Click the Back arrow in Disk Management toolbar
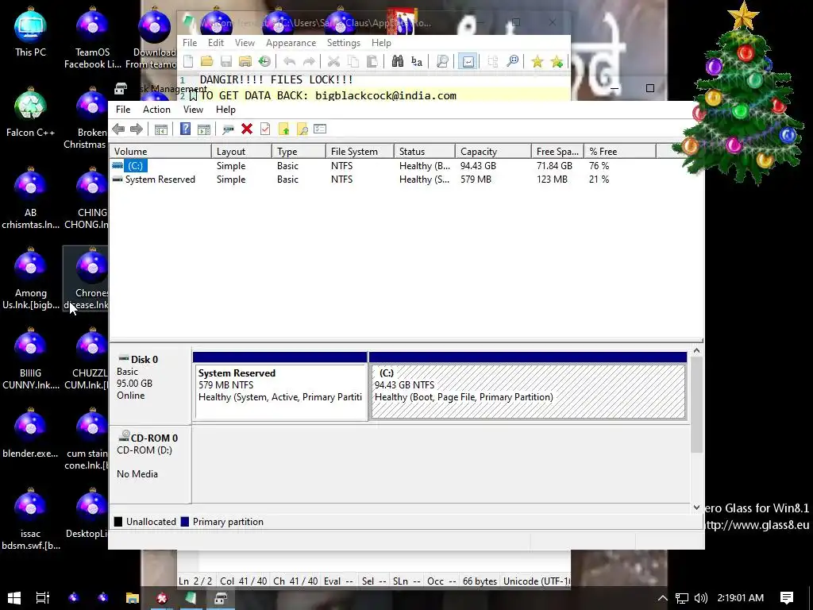813x610 pixels. [118, 129]
